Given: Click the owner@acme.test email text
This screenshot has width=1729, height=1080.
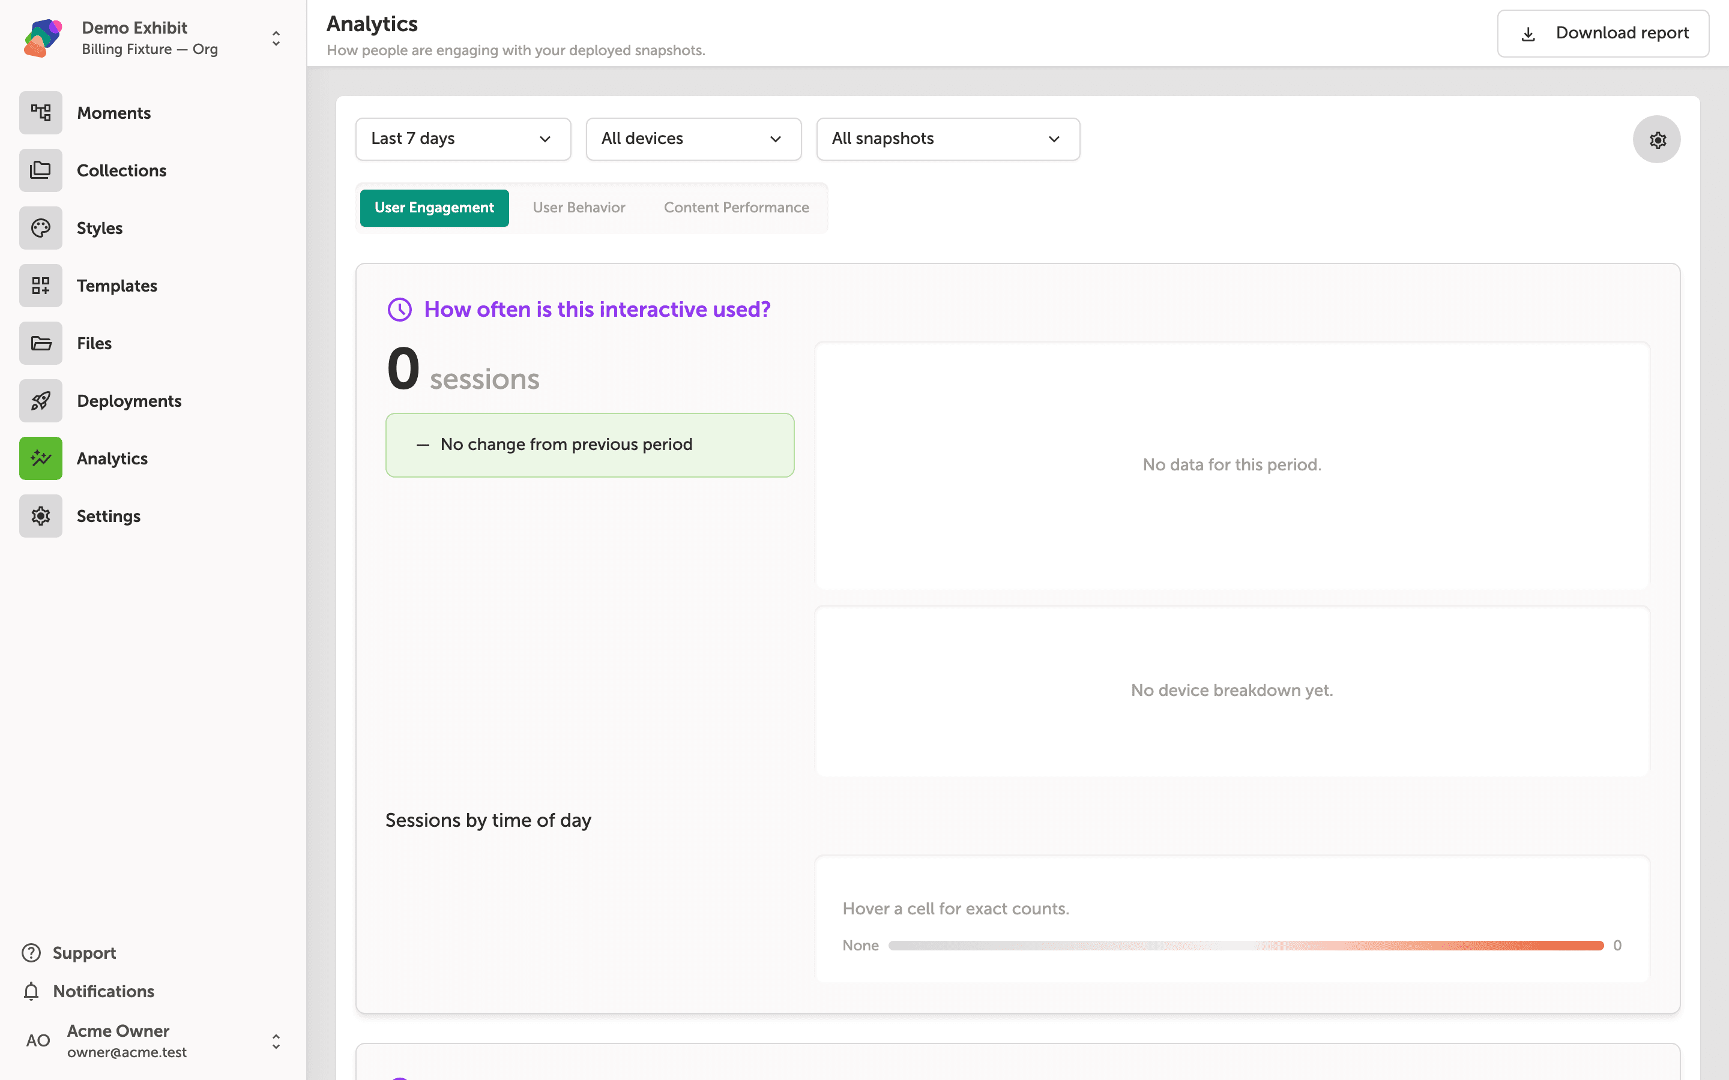Looking at the screenshot, I should (127, 1052).
